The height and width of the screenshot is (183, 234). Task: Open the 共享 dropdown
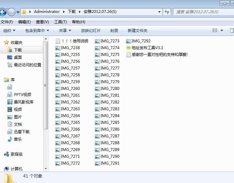(65, 30)
